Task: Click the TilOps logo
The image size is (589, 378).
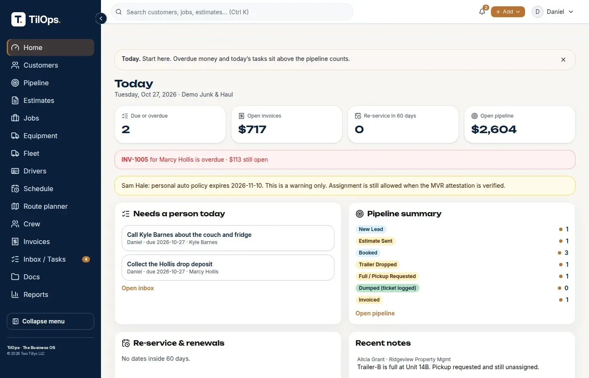Action: click(x=36, y=19)
